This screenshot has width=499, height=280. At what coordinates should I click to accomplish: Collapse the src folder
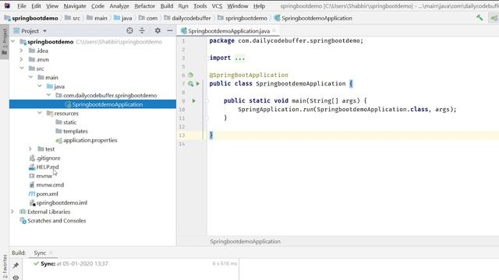click(x=22, y=68)
